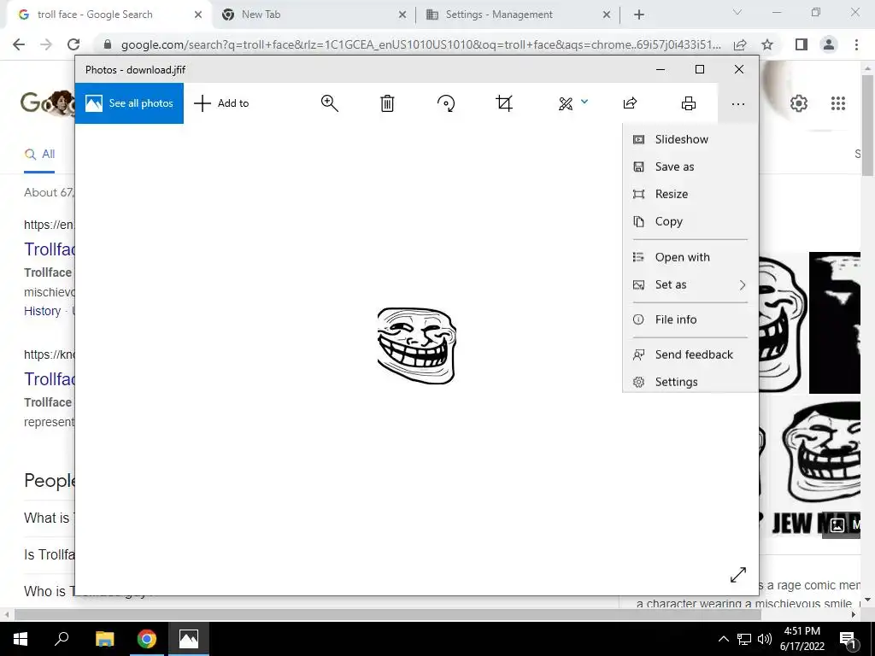
Task: Share the photo using share icon
Action: pyautogui.click(x=630, y=103)
